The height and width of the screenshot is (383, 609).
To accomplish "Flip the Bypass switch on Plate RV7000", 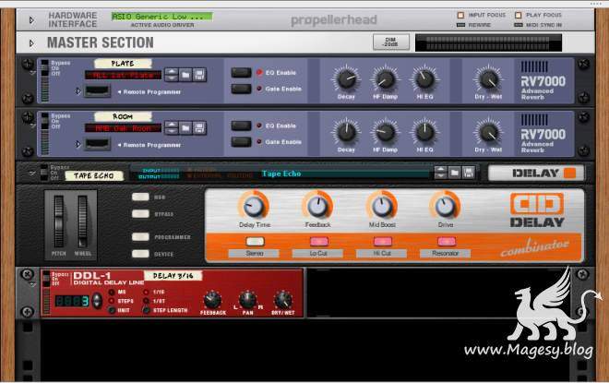I will (45, 67).
